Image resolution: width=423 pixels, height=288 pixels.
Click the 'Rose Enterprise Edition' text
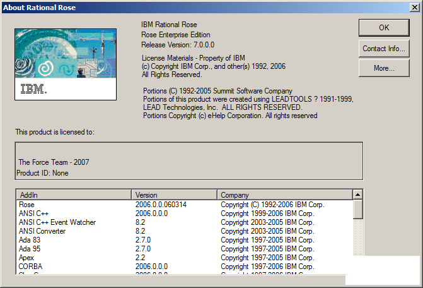pos(176,35)
